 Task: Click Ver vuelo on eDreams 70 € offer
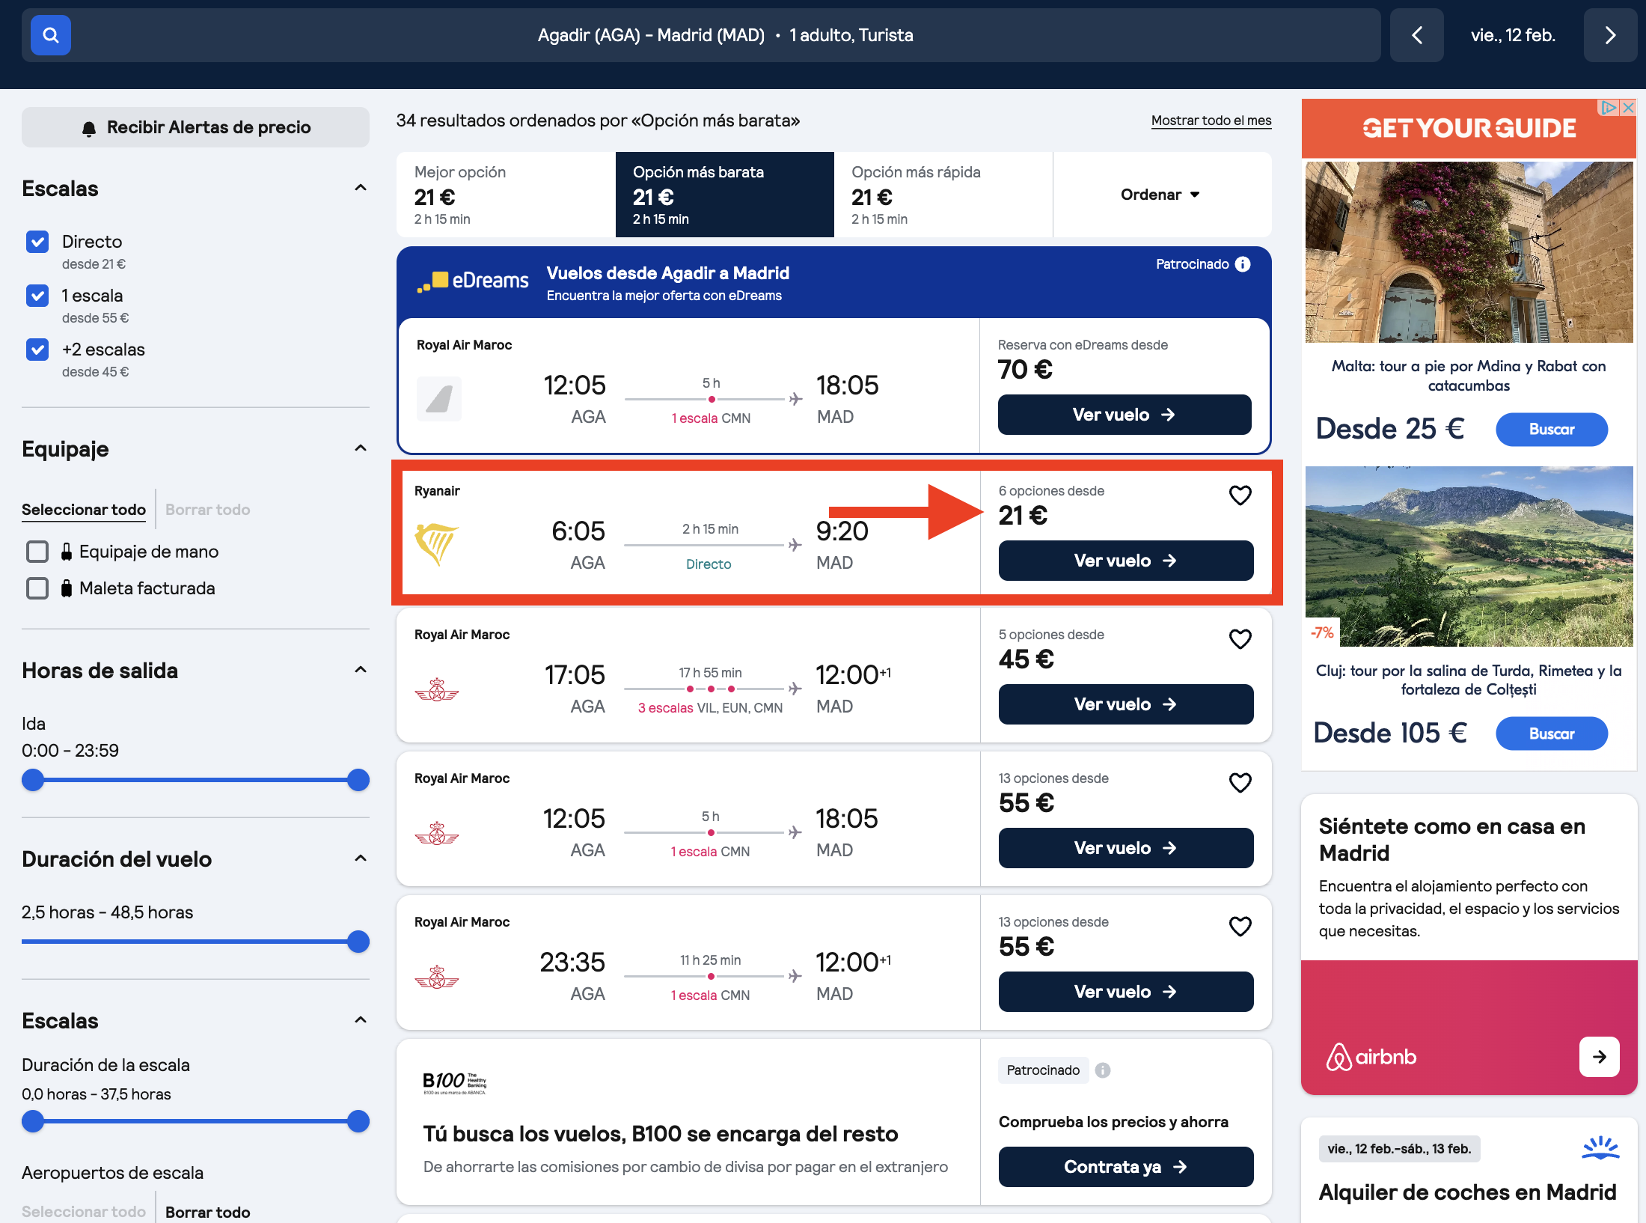point(1124,415)
